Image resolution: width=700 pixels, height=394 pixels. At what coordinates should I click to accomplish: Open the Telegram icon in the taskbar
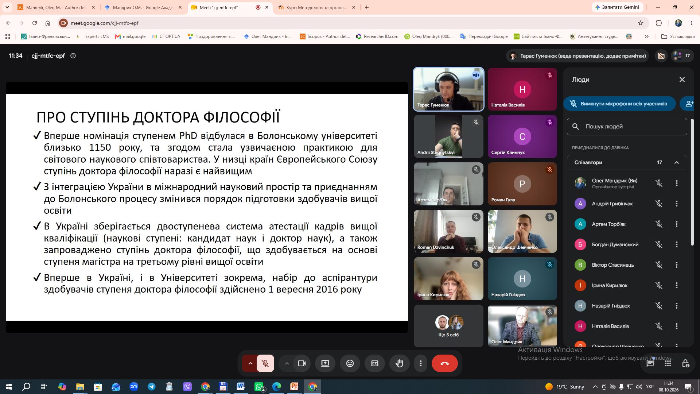tap(151, 387)
